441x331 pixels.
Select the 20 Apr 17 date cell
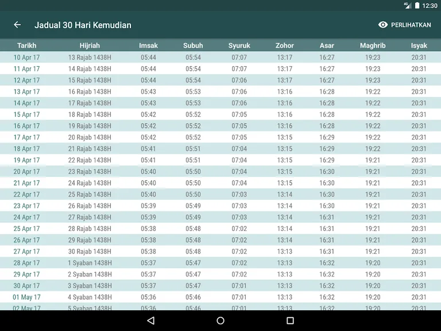(27, 172)
